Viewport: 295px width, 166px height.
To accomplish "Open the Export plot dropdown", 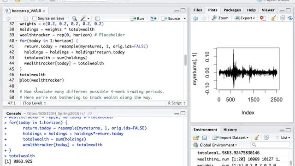I will (245, 18).
